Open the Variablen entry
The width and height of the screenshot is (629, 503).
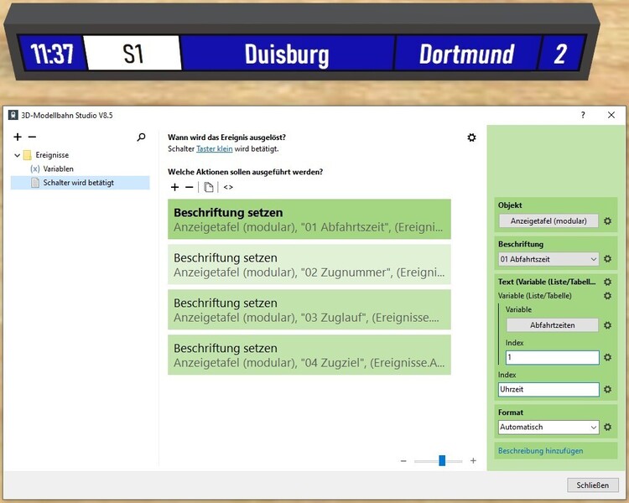click(58, 169)
